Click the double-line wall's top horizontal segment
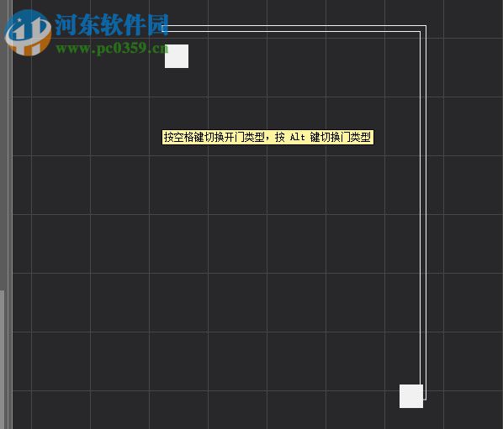The width and height of the screenshot is (503, 429). (x=294, y=29)
